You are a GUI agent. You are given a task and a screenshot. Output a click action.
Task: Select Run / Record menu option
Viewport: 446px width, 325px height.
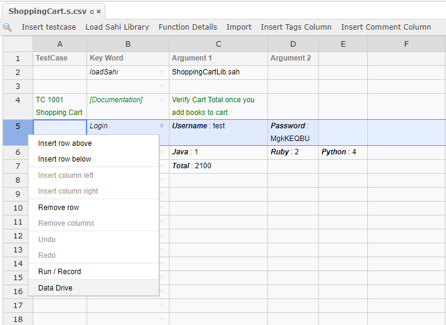[59, 272]
